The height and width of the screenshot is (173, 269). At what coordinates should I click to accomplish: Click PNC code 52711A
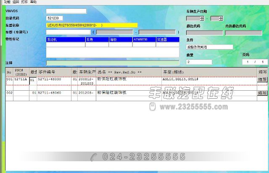pos(21,79)
